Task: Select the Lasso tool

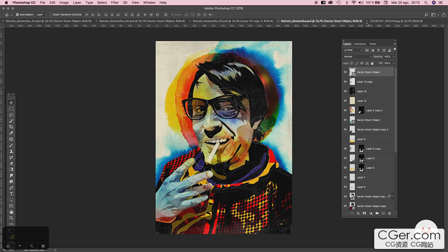Action: click(11, 115)
